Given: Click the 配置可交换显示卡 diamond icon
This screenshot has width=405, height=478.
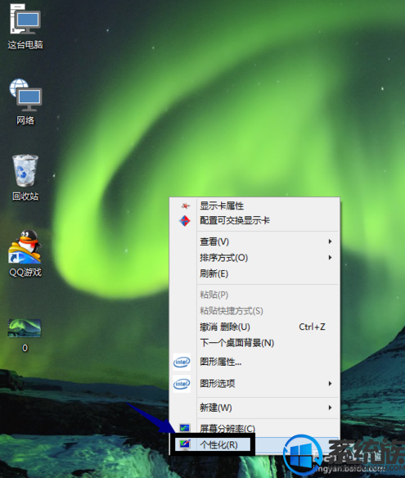Looking at the screenshot, I should [185, 221].
